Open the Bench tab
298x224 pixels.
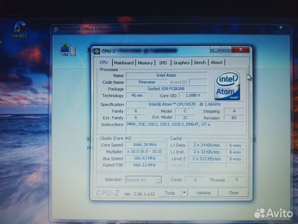[x=200, y=63]
